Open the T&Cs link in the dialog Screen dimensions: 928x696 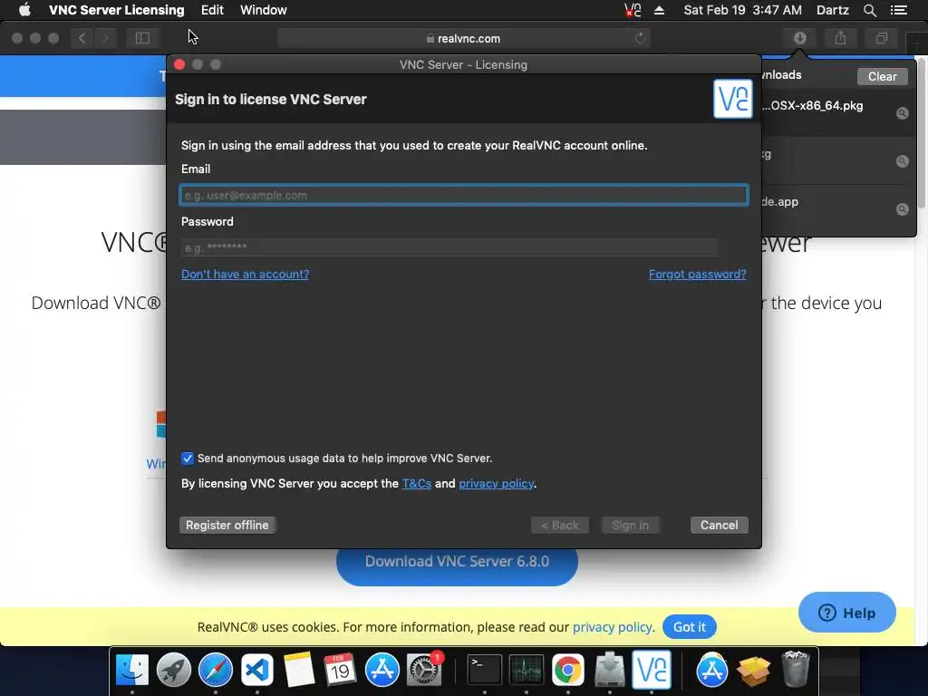(x=417, y=484)
